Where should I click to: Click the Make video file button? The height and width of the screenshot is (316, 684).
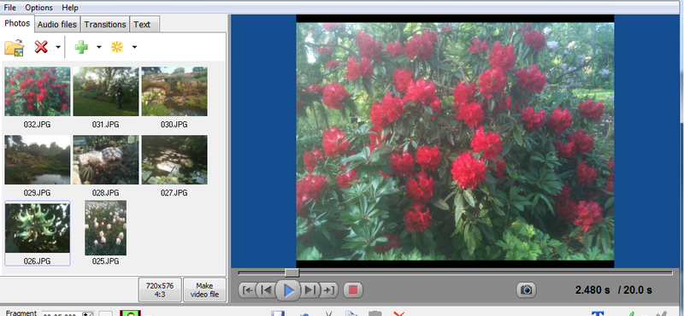point(204,290)
